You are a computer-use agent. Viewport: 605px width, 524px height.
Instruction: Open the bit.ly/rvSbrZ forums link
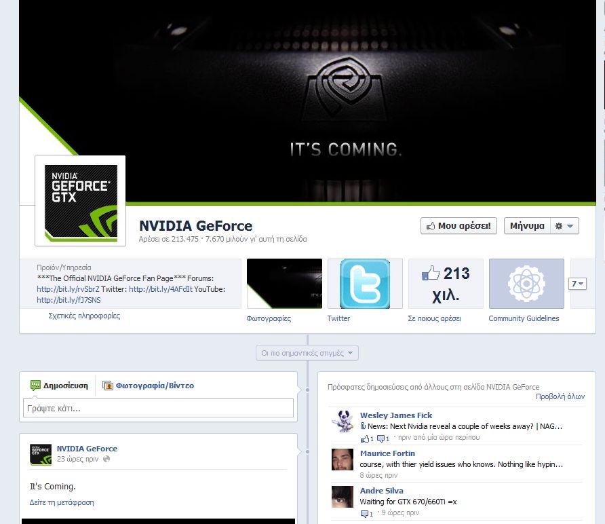(68, 289)
